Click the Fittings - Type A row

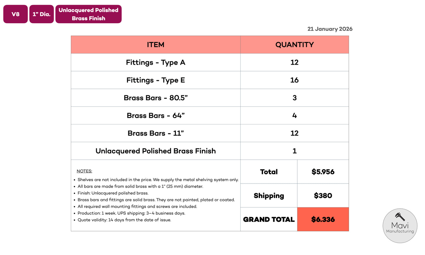pos(156,62)
